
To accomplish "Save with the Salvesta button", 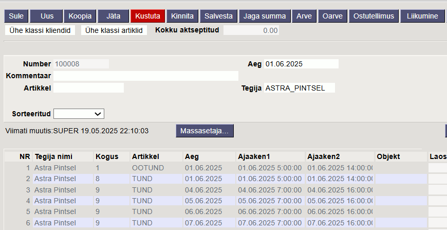I will point(219,16).
